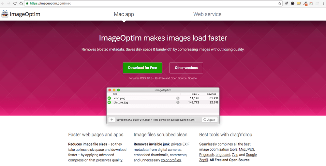Open the round color wheel extension
The width and height of the screenshot is (326, 166).
click(292, 3)
